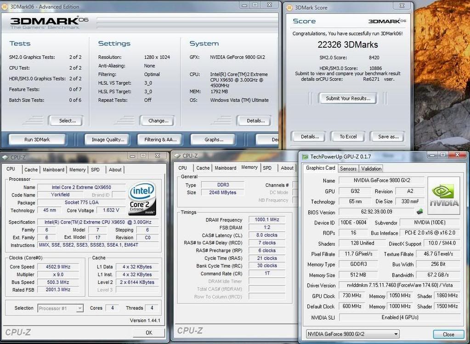Click the Run 3DMark button

pyautogui.click(x=37, y=140)
